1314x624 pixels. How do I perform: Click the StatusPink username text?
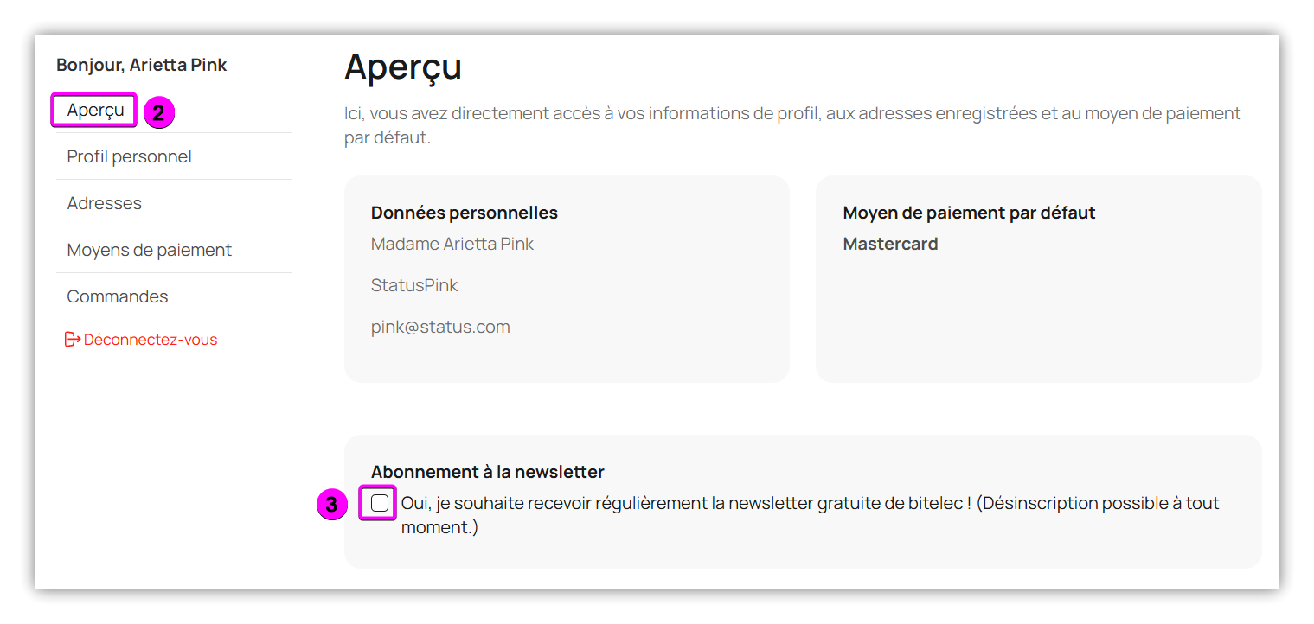coord(414,285)
